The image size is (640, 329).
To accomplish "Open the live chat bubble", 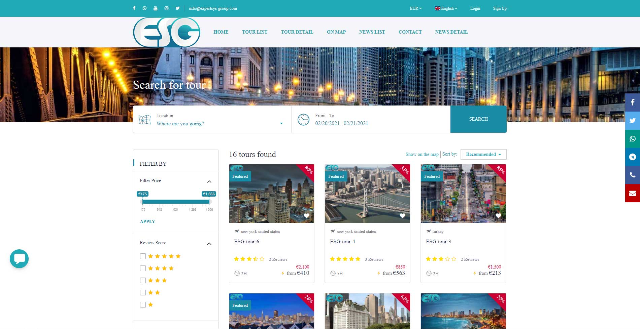I will coord(19,258).
